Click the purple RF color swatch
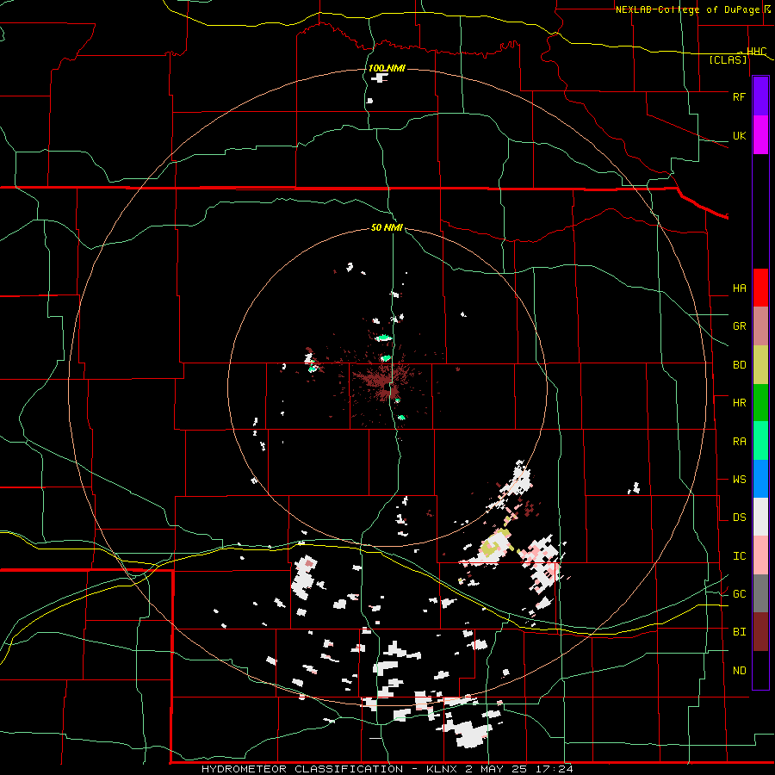The width and height of the screenshot is (775, 775). click(760, 96)
